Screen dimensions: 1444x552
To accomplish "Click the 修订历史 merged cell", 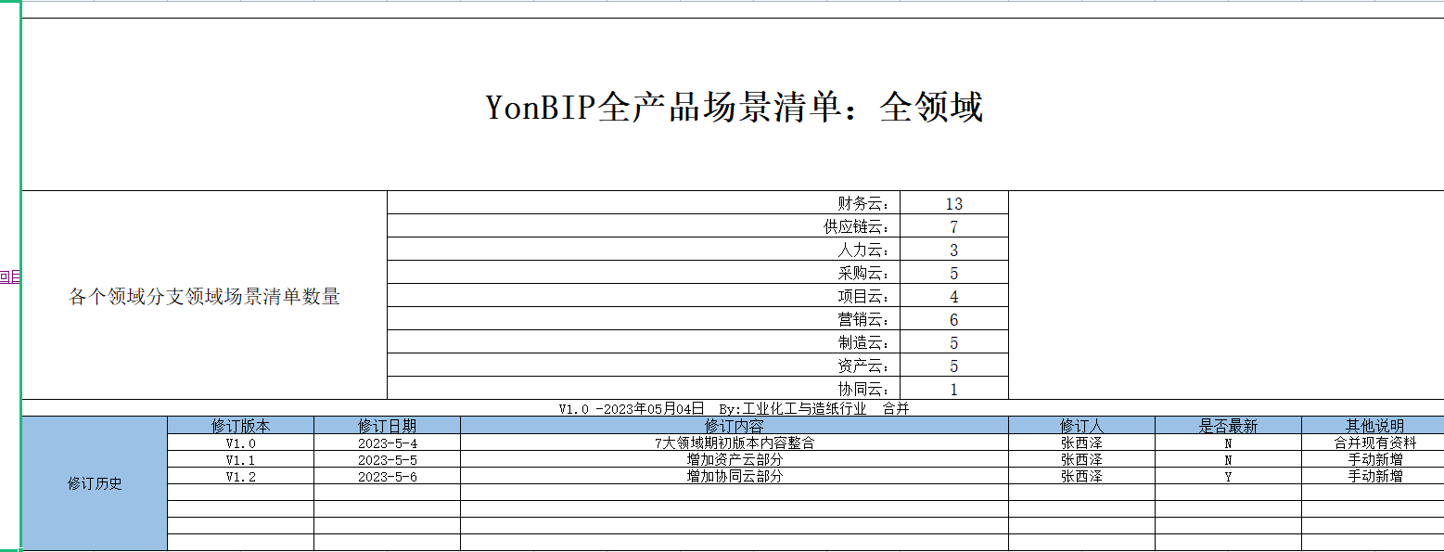I will tap(95, 483).
